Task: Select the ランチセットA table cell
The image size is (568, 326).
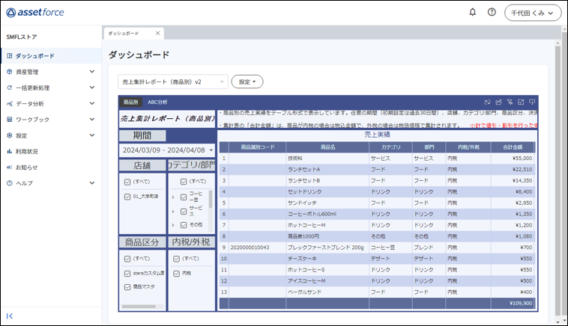Action: (327, 170)
